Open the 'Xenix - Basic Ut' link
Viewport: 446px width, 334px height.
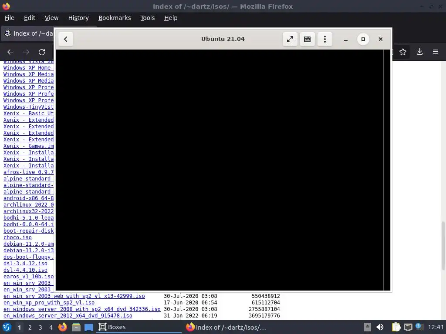coord(28,114)
